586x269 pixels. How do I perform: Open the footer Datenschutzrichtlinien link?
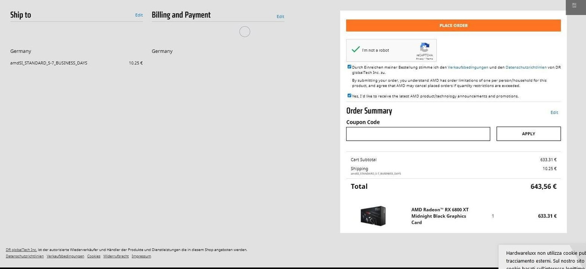[25, 256]
